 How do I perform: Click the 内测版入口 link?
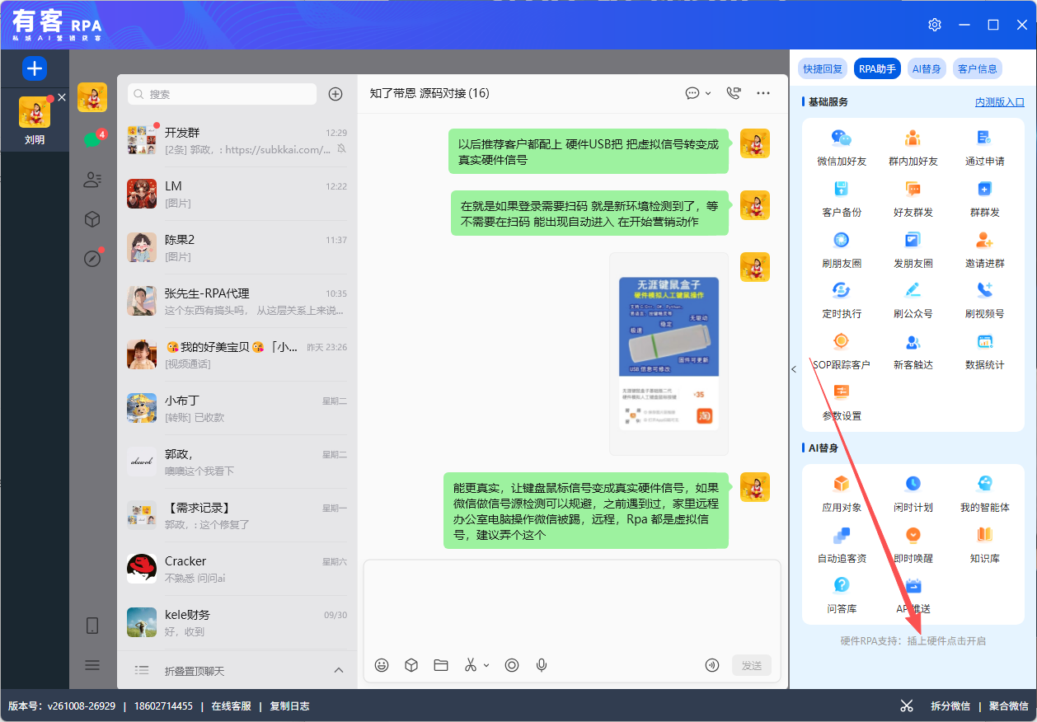[x=1000, y=102]
